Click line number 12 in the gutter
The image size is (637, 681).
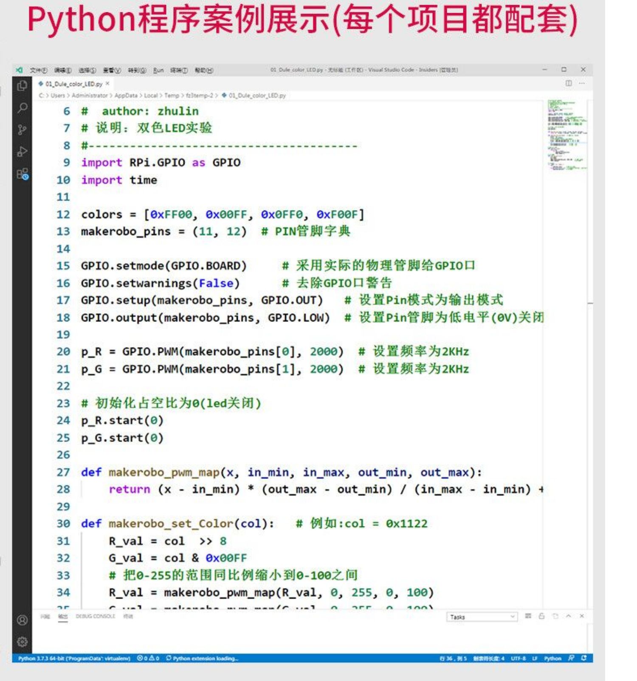pyautogui.click(x=63, y=214)
